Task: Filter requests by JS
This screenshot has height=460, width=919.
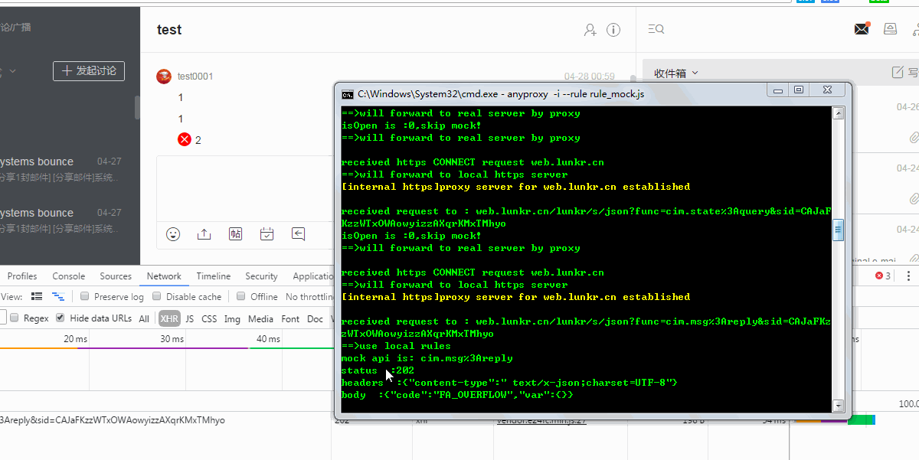Action: tap(190, 318)
